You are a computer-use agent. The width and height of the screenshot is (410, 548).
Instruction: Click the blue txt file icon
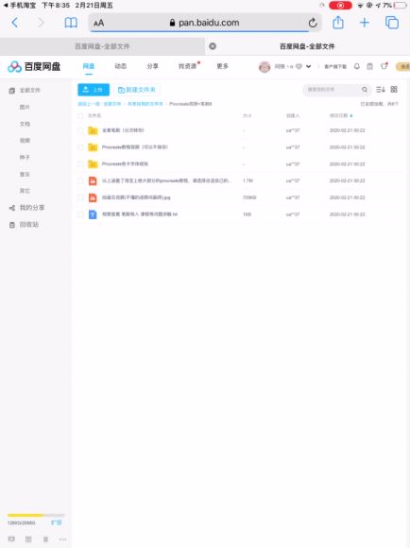tap(93, 214)
